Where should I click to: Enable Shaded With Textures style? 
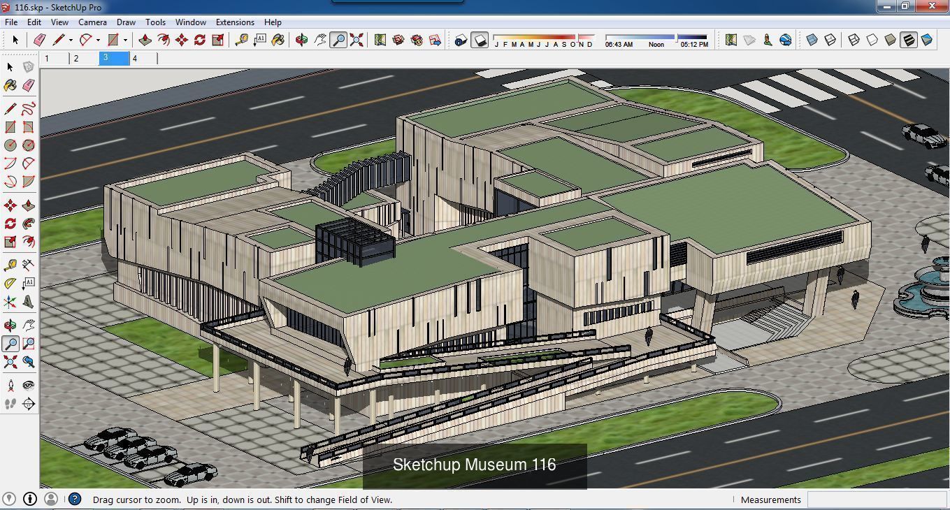pyautogui.click(x=908, y=40)
